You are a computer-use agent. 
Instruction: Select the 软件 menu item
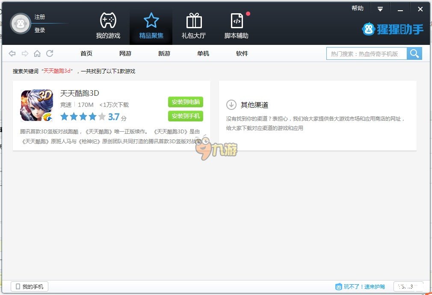tap(242, 53)
